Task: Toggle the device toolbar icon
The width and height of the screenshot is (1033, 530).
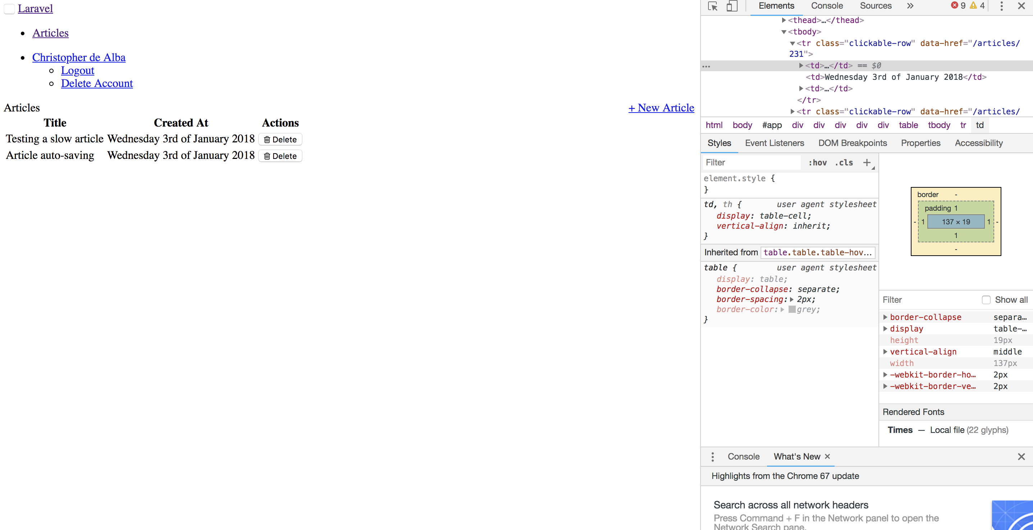Action: coord(732,6)
